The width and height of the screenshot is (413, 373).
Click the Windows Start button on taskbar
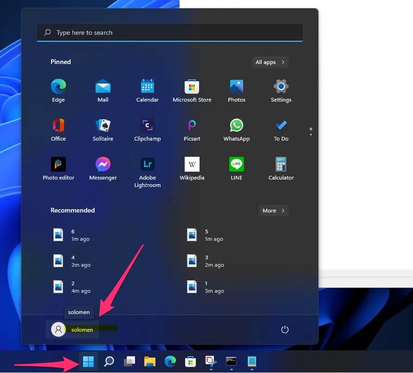88,361
